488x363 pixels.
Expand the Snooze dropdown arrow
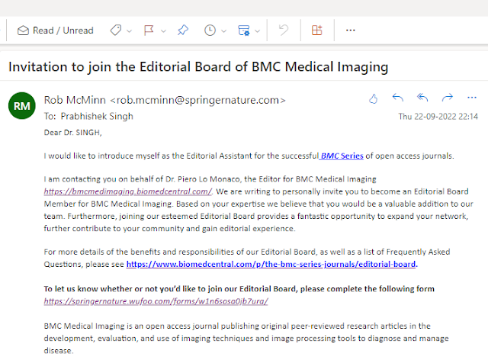pyautogui.click(x=223, y=31)
